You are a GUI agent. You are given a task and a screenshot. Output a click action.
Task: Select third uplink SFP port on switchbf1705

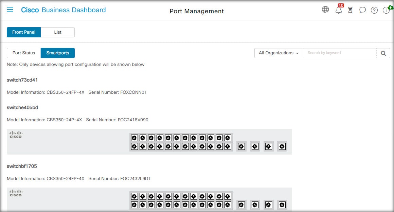pyautogui.click(x=268, y=205)
